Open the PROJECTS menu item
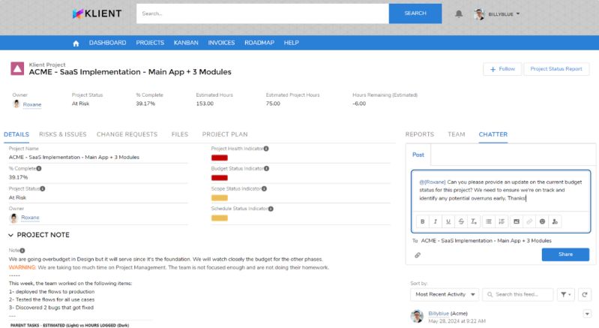 pos(150,43)
